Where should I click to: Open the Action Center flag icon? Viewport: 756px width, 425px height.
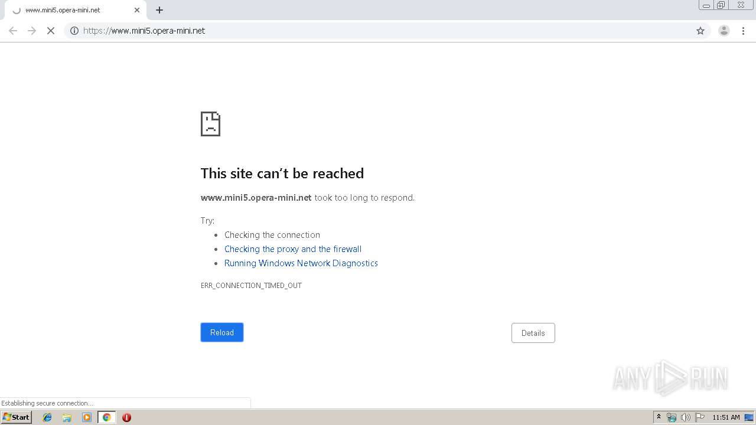[700, 417]
